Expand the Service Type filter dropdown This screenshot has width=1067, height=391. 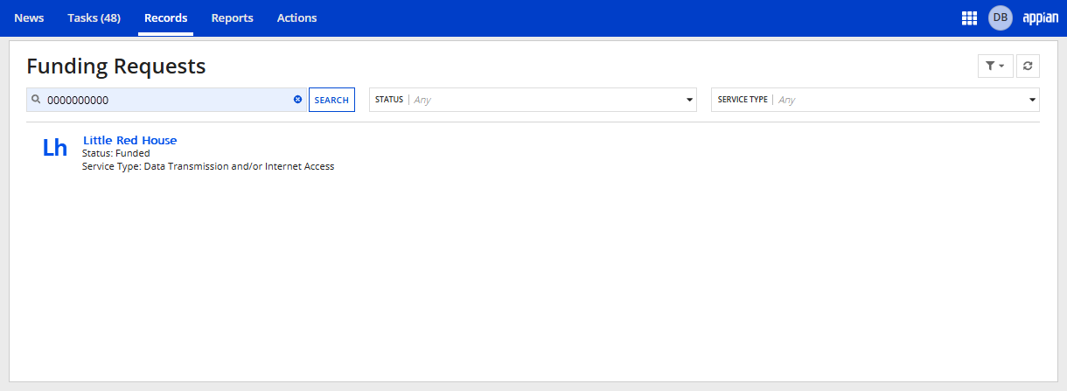coord(875,100)
